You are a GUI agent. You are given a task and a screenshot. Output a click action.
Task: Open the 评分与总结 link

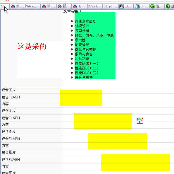point(84,77)
